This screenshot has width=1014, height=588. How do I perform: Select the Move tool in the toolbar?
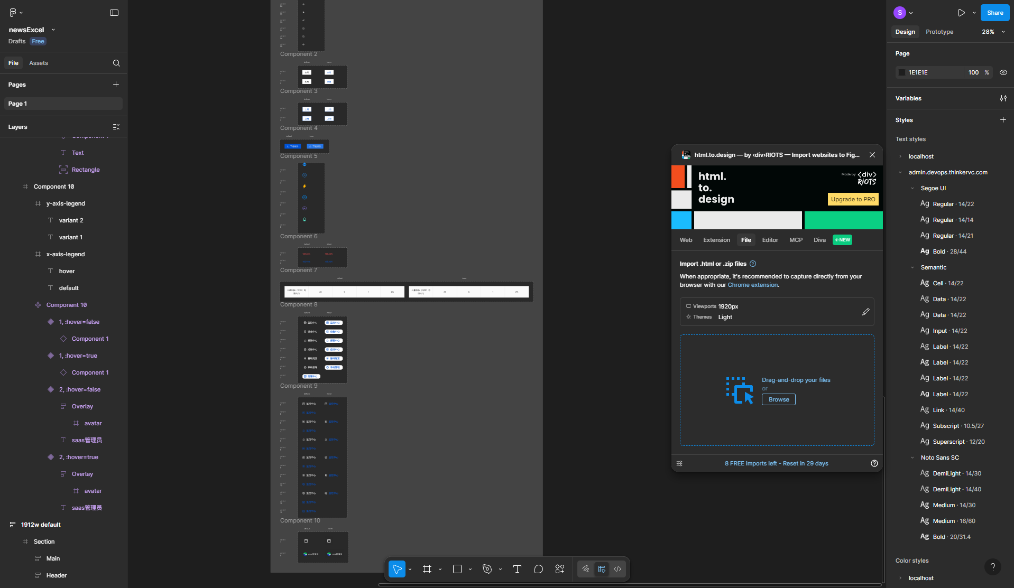tap(397, 569)
